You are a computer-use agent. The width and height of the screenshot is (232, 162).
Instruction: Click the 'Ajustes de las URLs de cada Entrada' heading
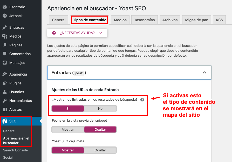click(85, 90)
